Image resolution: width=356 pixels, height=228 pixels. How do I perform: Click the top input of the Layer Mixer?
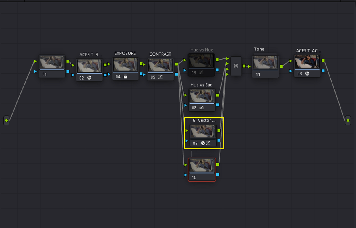point(227,59)
